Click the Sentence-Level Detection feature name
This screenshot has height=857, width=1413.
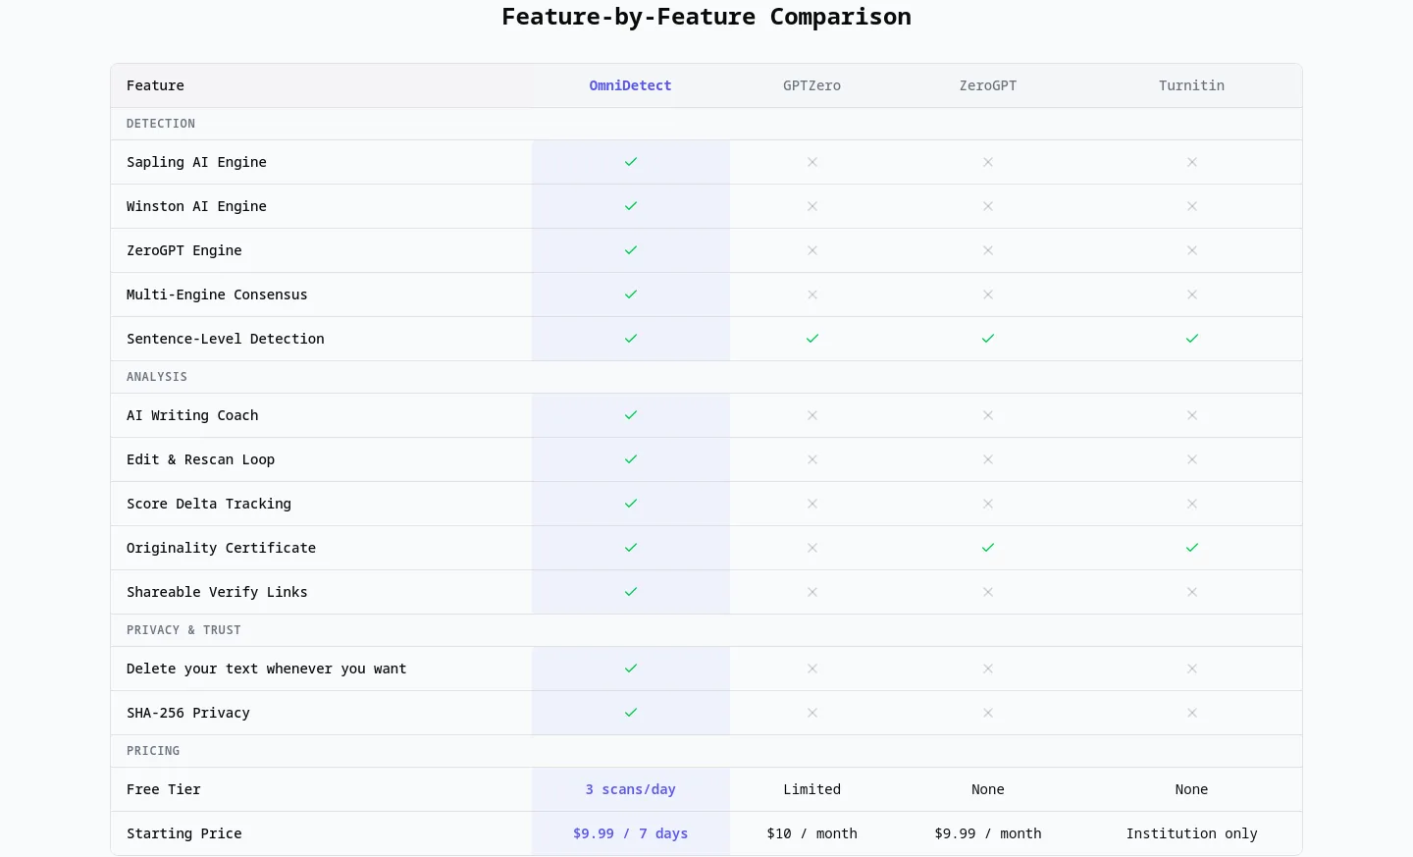(x=226, y=339)
